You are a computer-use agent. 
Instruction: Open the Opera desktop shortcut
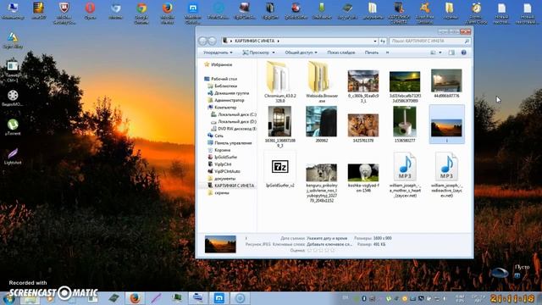[90, 10]
